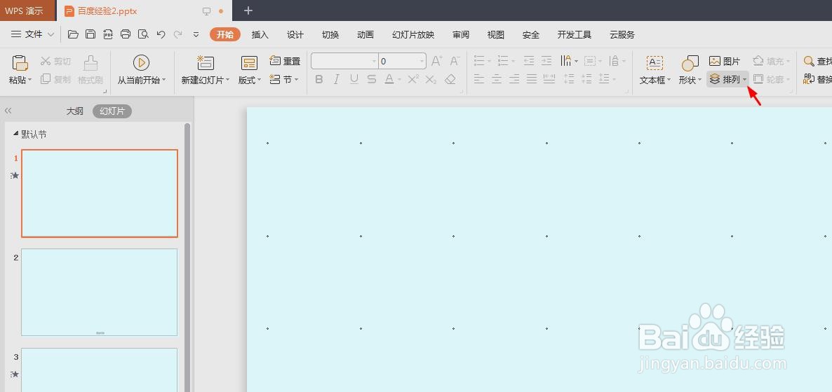This screenshot has width=832, height=392.
Task: Collapse the Default Section (默认节) group
Action: 15,134
